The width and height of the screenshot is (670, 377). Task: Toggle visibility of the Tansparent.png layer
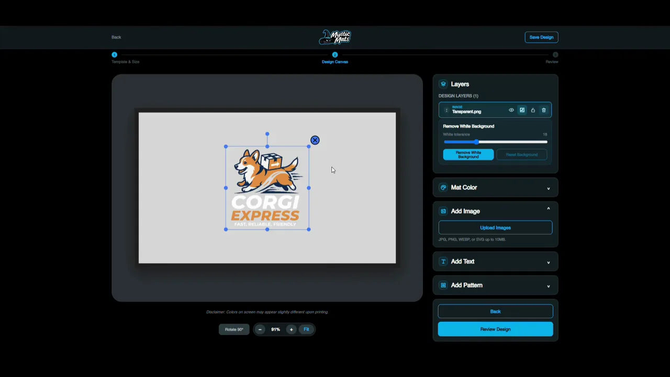pyautogui.click(x=511, y=110)
